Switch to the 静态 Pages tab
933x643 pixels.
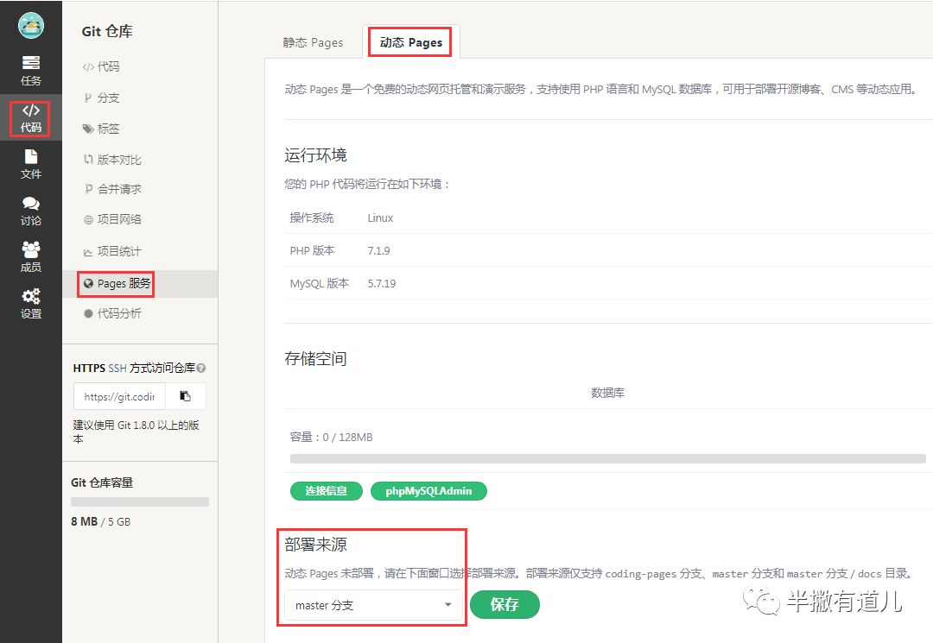(x=313, y=42)
